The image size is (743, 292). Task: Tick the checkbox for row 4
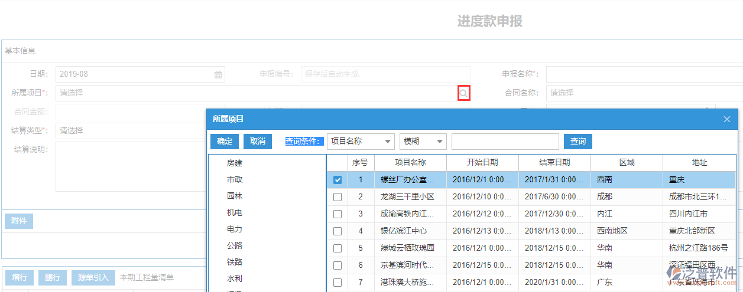coord(338,231)
